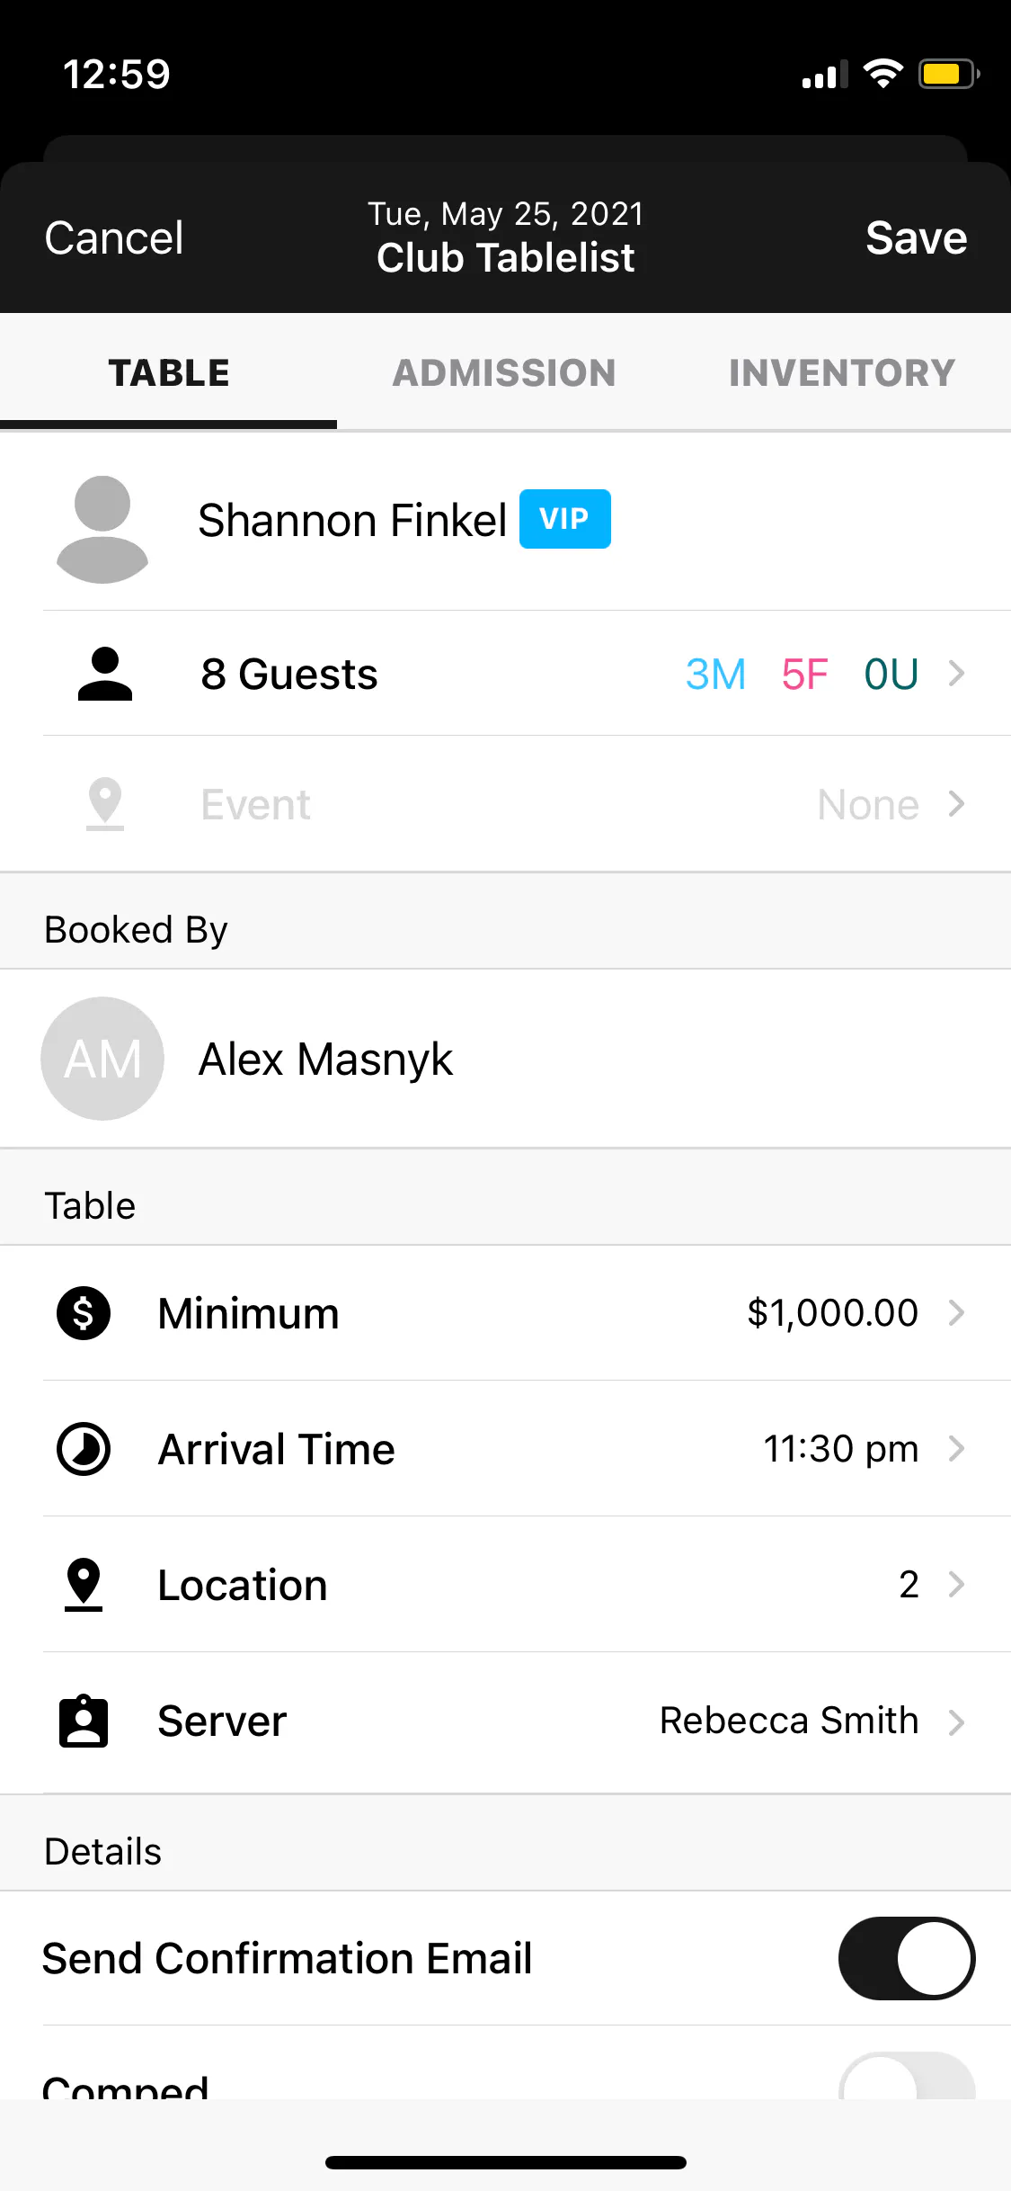Image resolution: width=1011 pixels, height=2191 pixels.
Task: Tap the clock icon beside Arrival Time
Action: tap(84, 1449)
